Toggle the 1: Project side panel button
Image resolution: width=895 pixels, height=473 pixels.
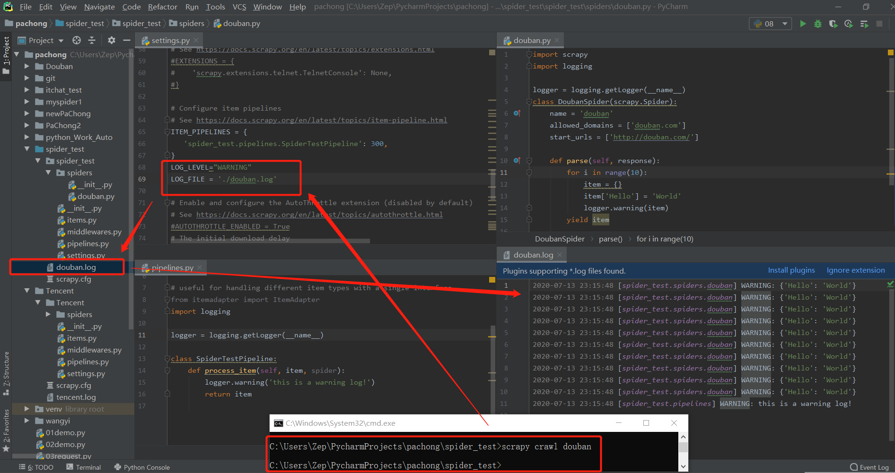point(6,55)
